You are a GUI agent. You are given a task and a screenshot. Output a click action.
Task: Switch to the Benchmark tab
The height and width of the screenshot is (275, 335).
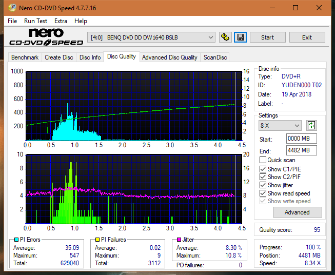tap(25, 57)
